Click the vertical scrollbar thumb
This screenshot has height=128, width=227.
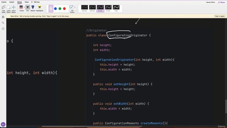[226, 106]
